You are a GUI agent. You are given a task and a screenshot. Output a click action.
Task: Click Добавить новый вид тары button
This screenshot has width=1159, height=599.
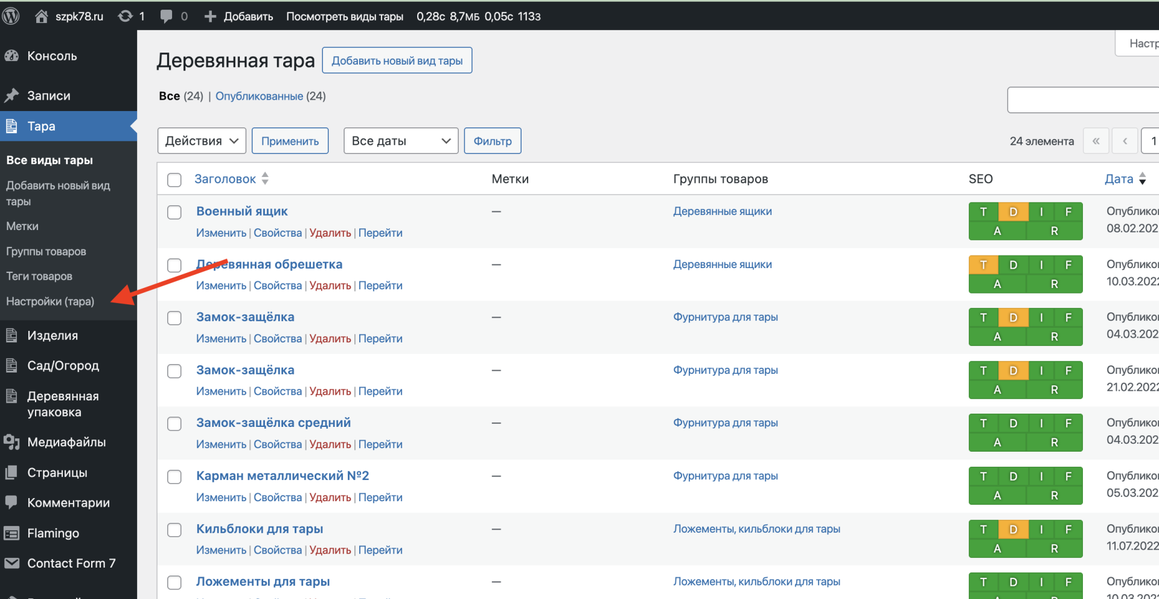pos(397,60)
